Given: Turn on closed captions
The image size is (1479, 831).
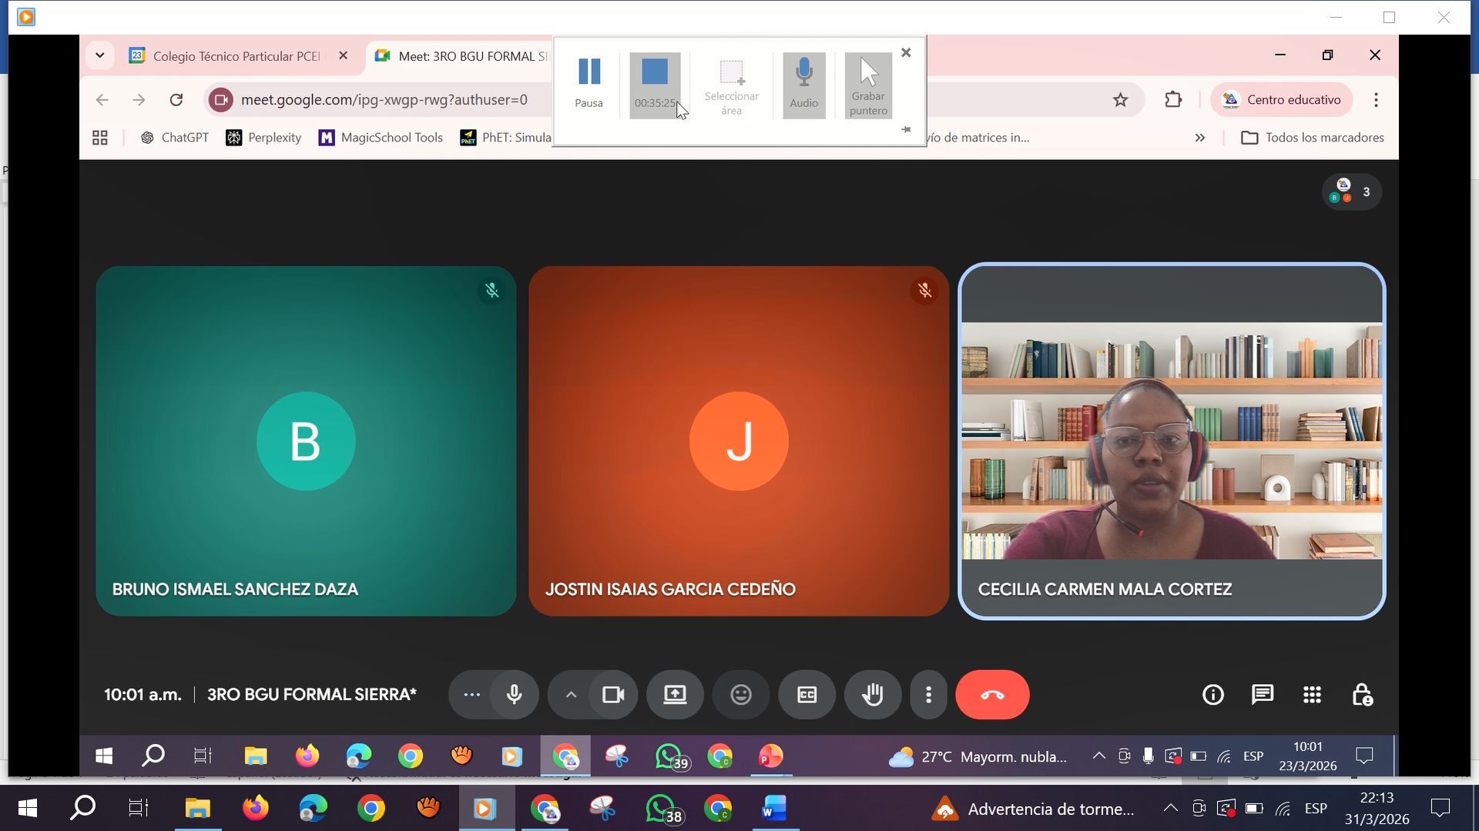Looking at the screenshot, I should [807, 695].
